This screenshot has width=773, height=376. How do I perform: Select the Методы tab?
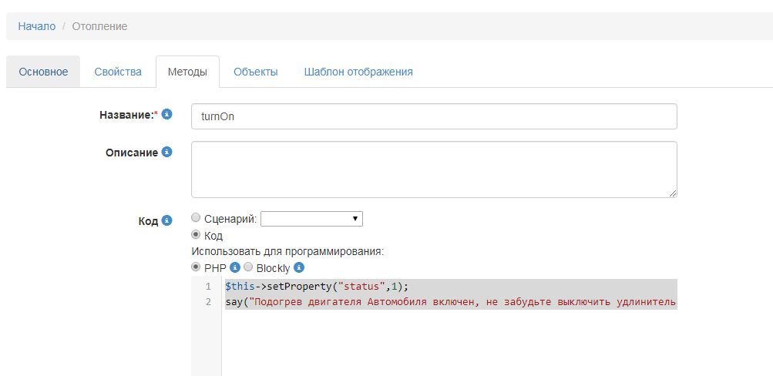click(187, 72)
